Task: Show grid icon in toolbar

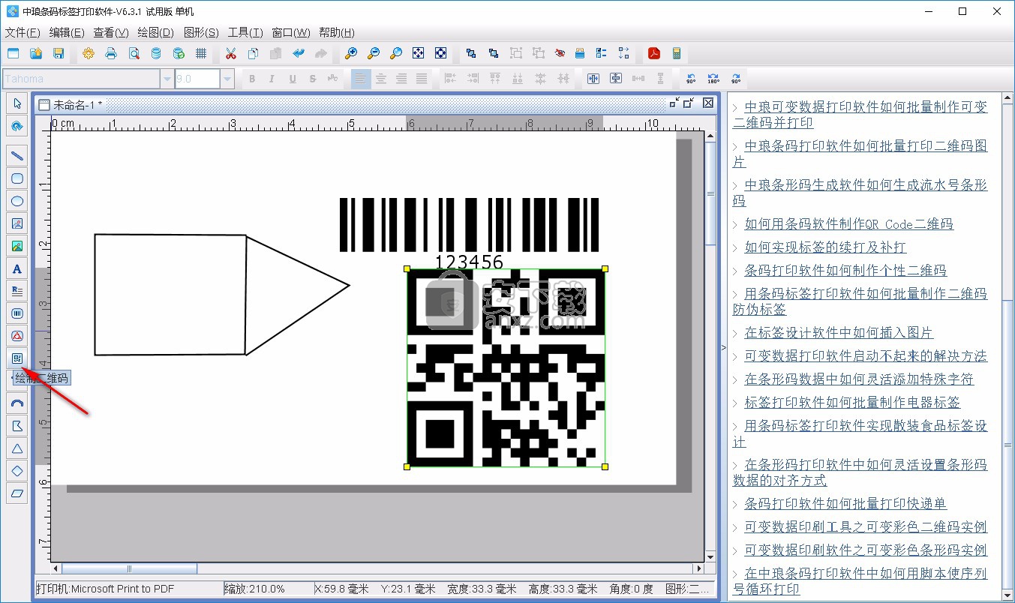Action: (x=201, y=53)
